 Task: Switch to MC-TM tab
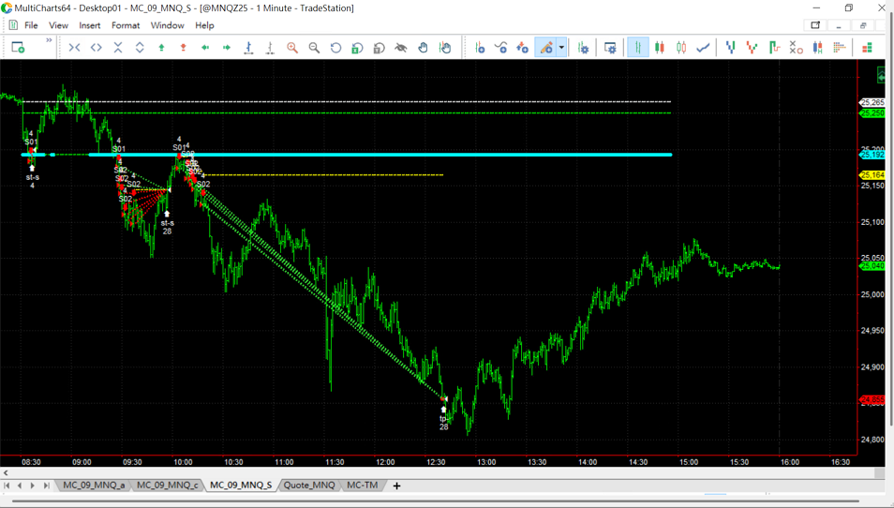(362, 486)
